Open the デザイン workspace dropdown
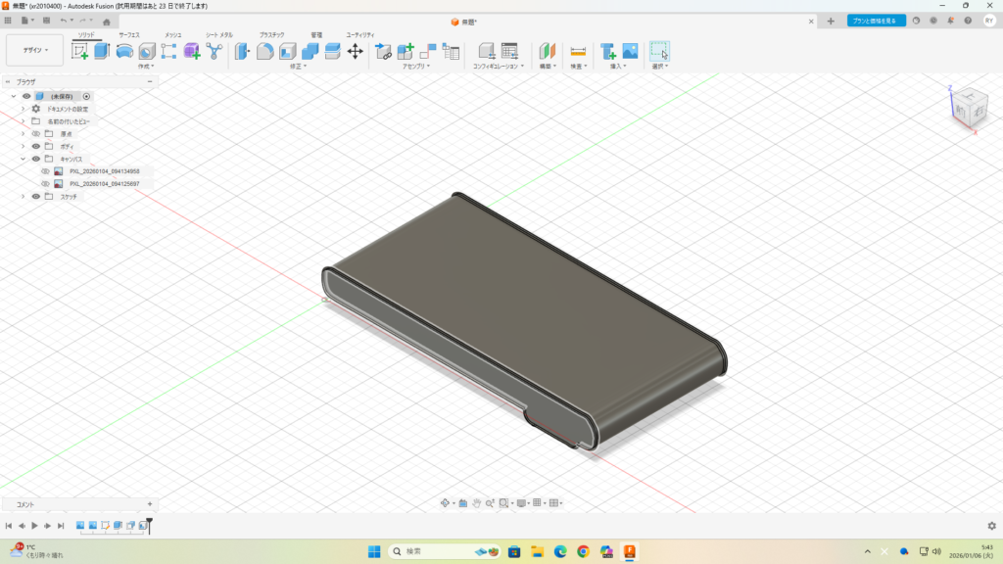 coord(34,50)
